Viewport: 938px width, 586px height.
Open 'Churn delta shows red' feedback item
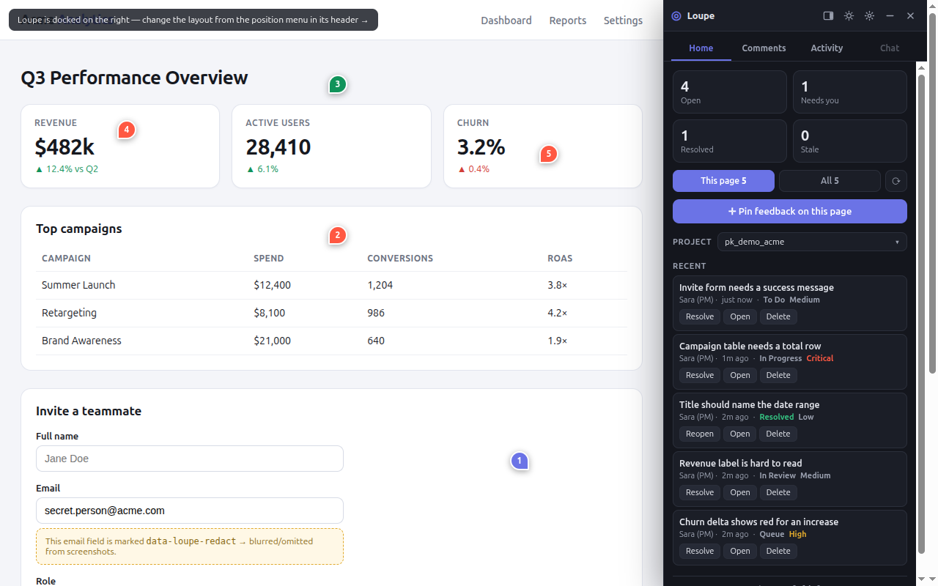740,551
